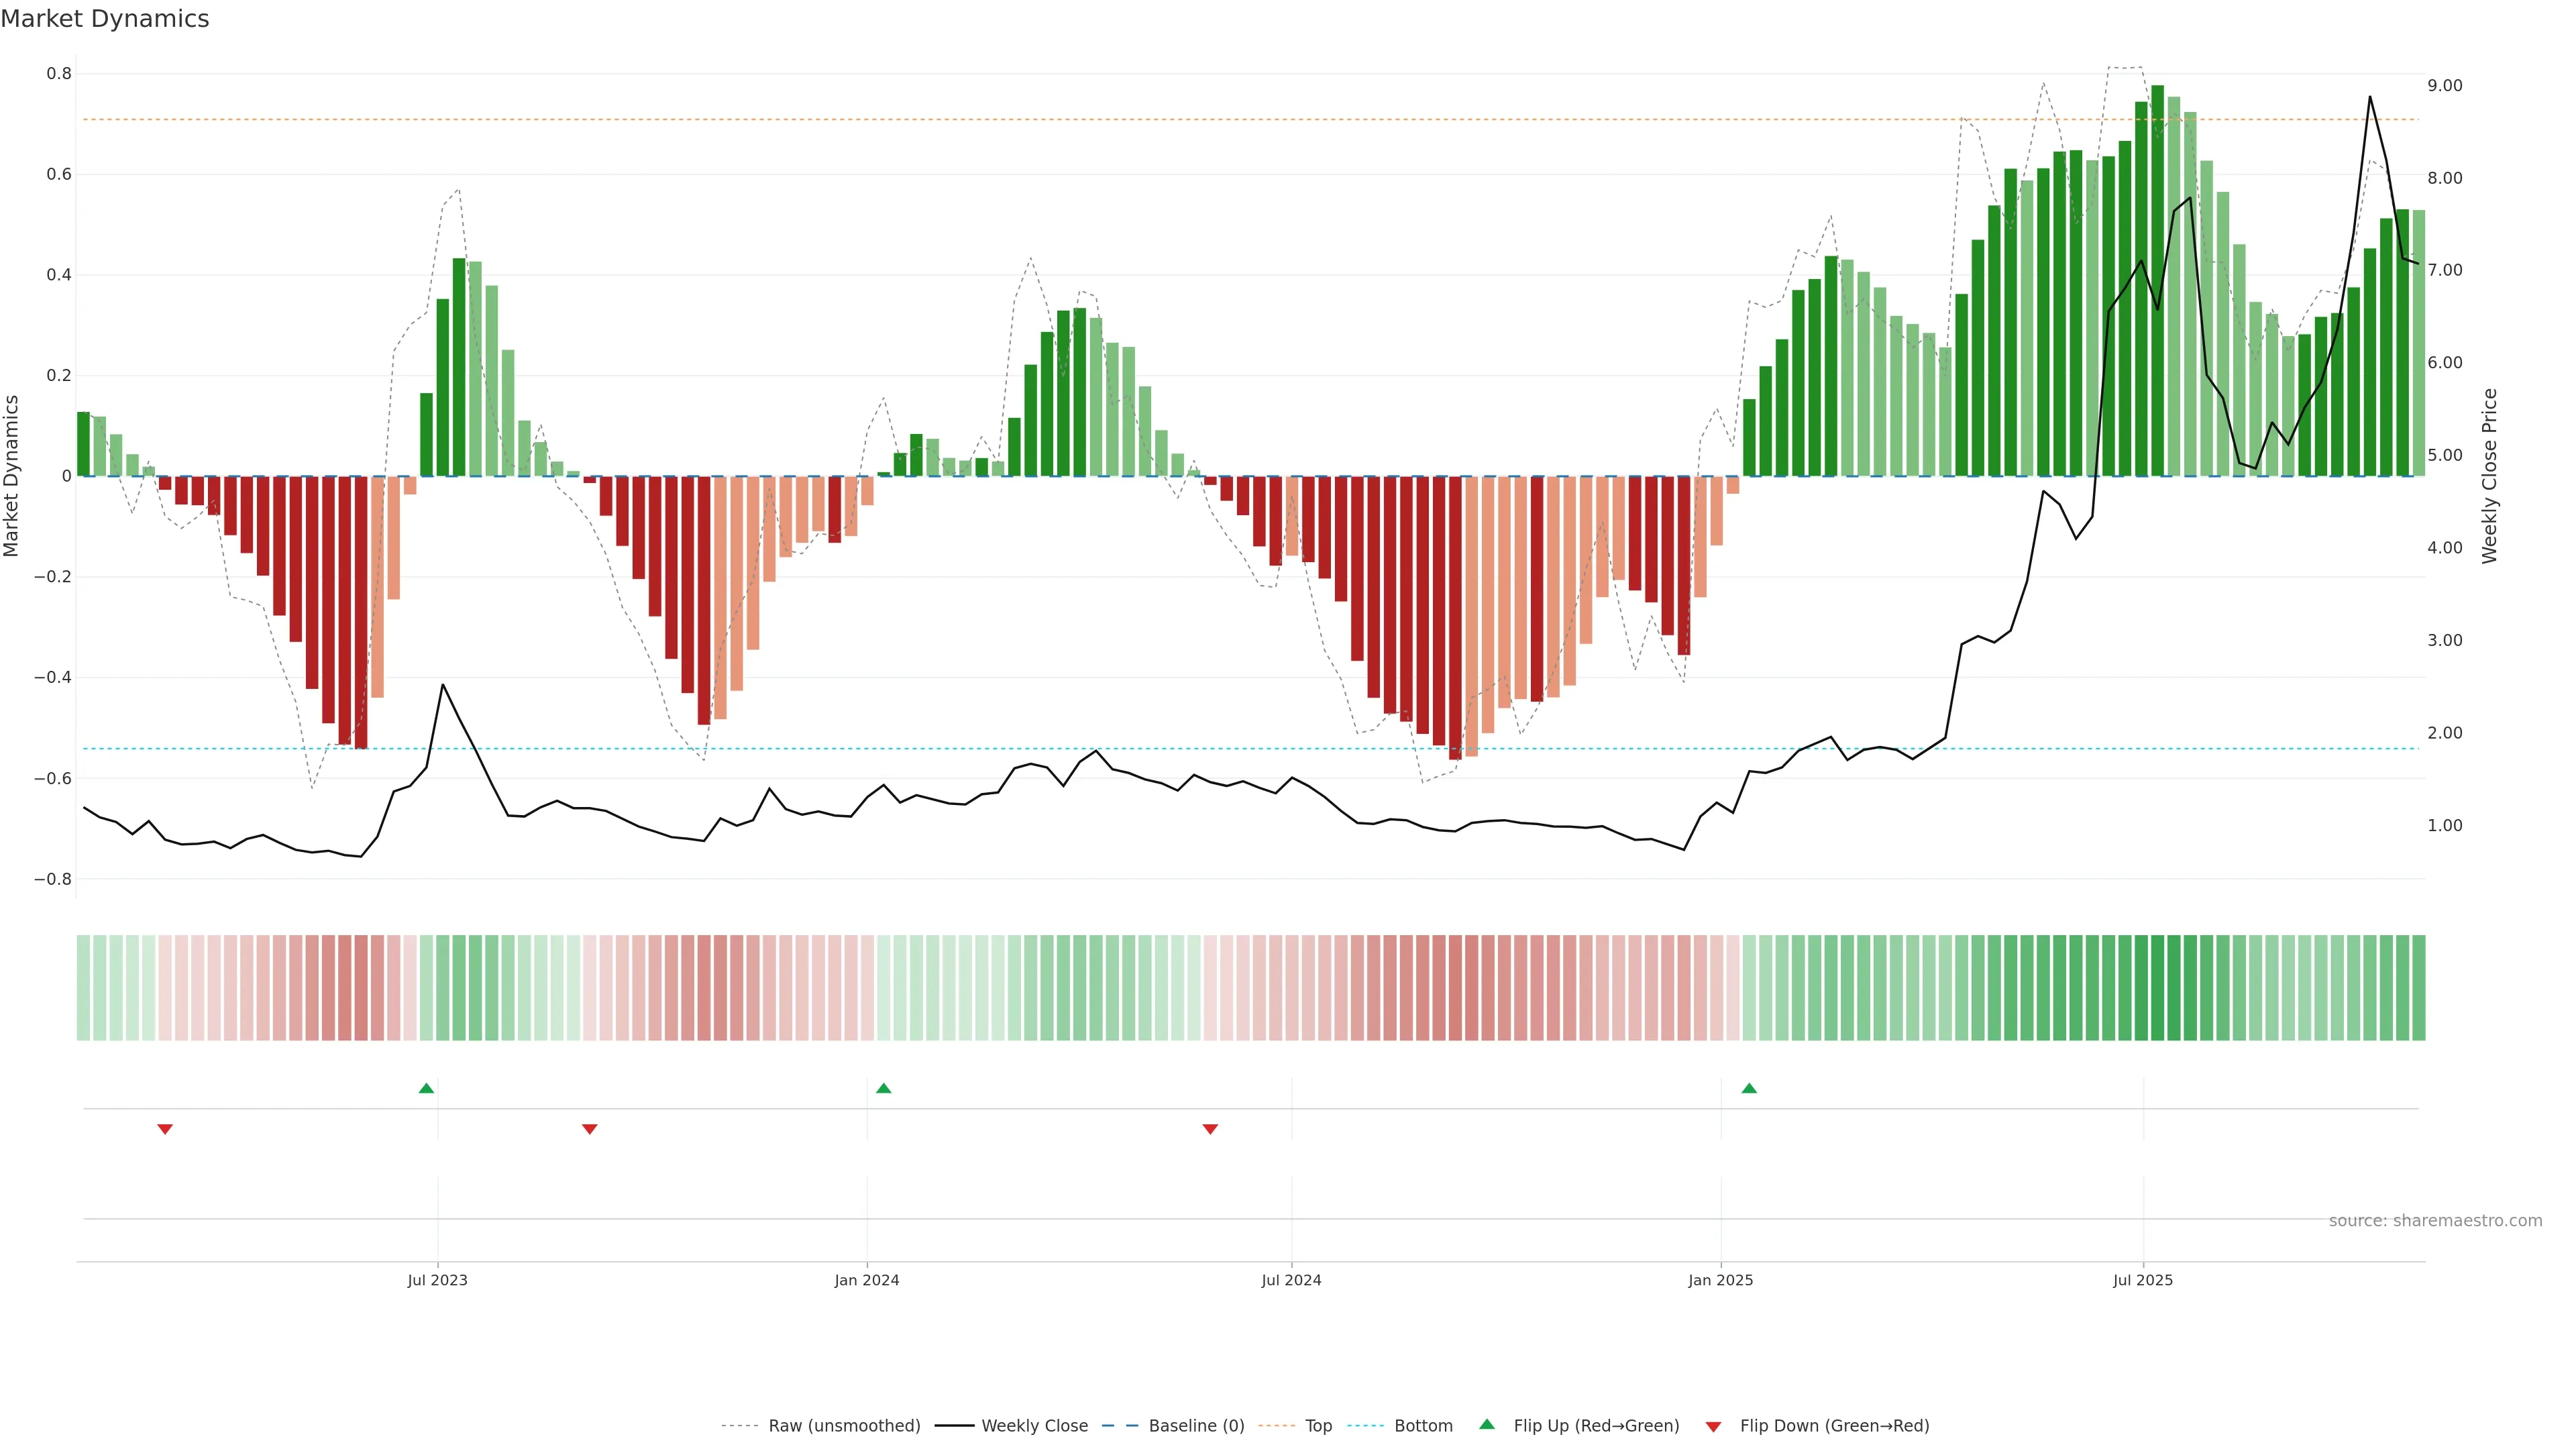Click the Jul 2023 x-axis label
This screenshot has width=2576, height=1449.
coord(437,1280)
